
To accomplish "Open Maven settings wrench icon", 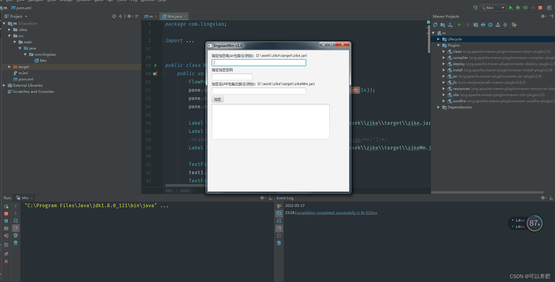I will (514, 25).
